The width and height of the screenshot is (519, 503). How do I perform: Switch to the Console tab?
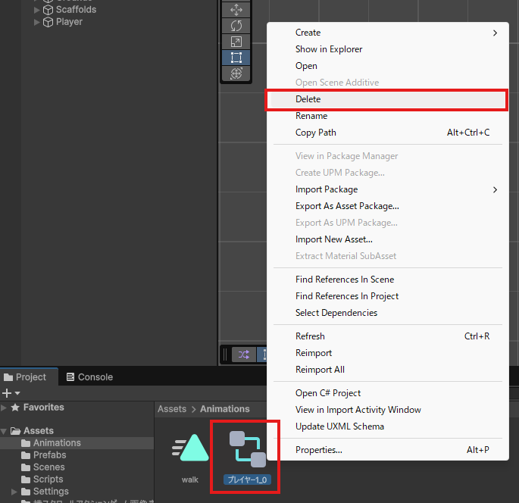coord(89,377)
